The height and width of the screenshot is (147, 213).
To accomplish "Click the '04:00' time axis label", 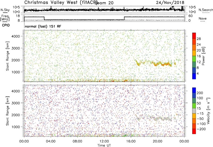I will (51, 141).
